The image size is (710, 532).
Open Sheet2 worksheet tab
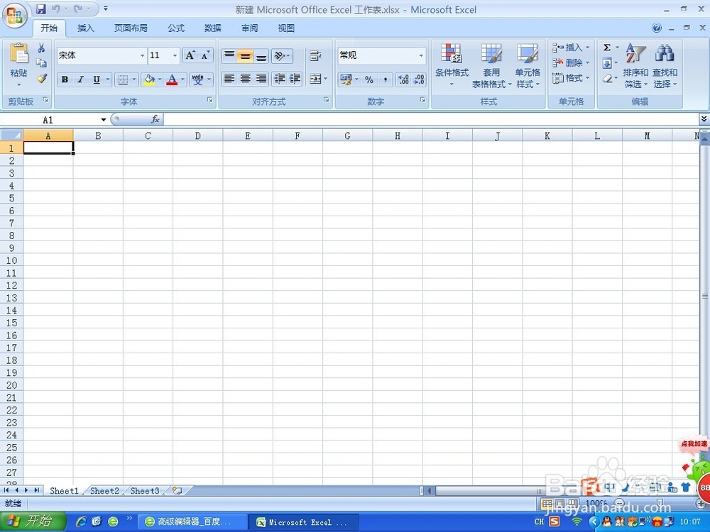(x=104, y=491)
